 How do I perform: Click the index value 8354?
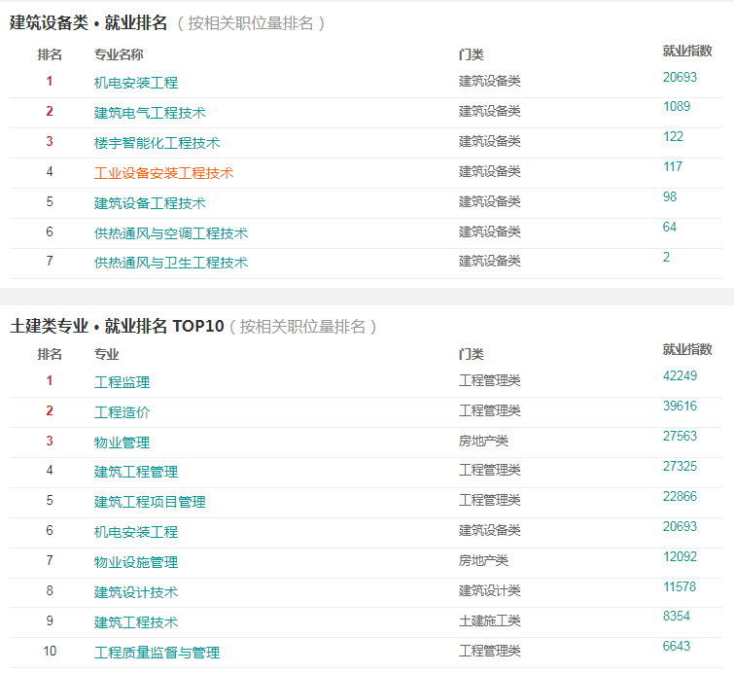pyautogui.click(x=677, y=616)
